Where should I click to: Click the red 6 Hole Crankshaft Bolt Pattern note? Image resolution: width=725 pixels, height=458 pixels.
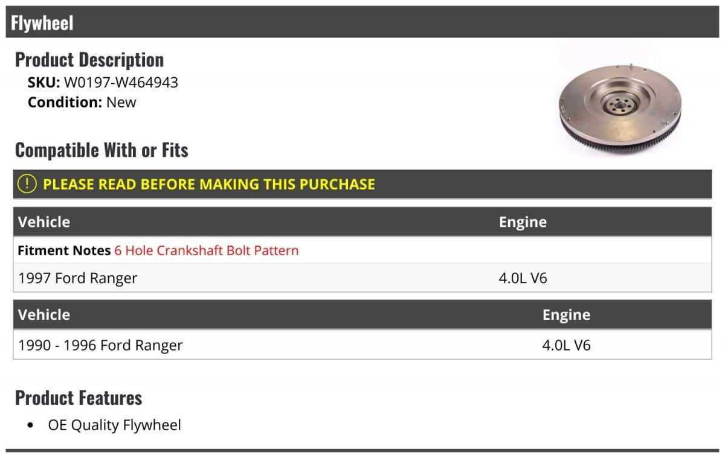click(207, 250)
